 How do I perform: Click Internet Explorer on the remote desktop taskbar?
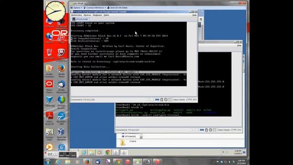click(84, 152)
